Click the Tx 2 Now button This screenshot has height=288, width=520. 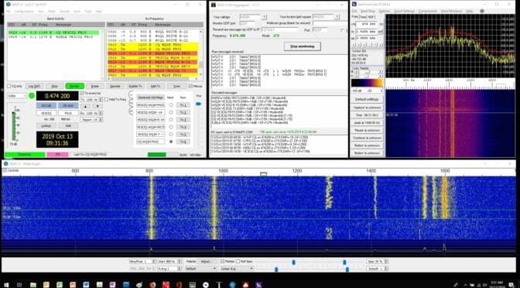(x=183, y=112)
